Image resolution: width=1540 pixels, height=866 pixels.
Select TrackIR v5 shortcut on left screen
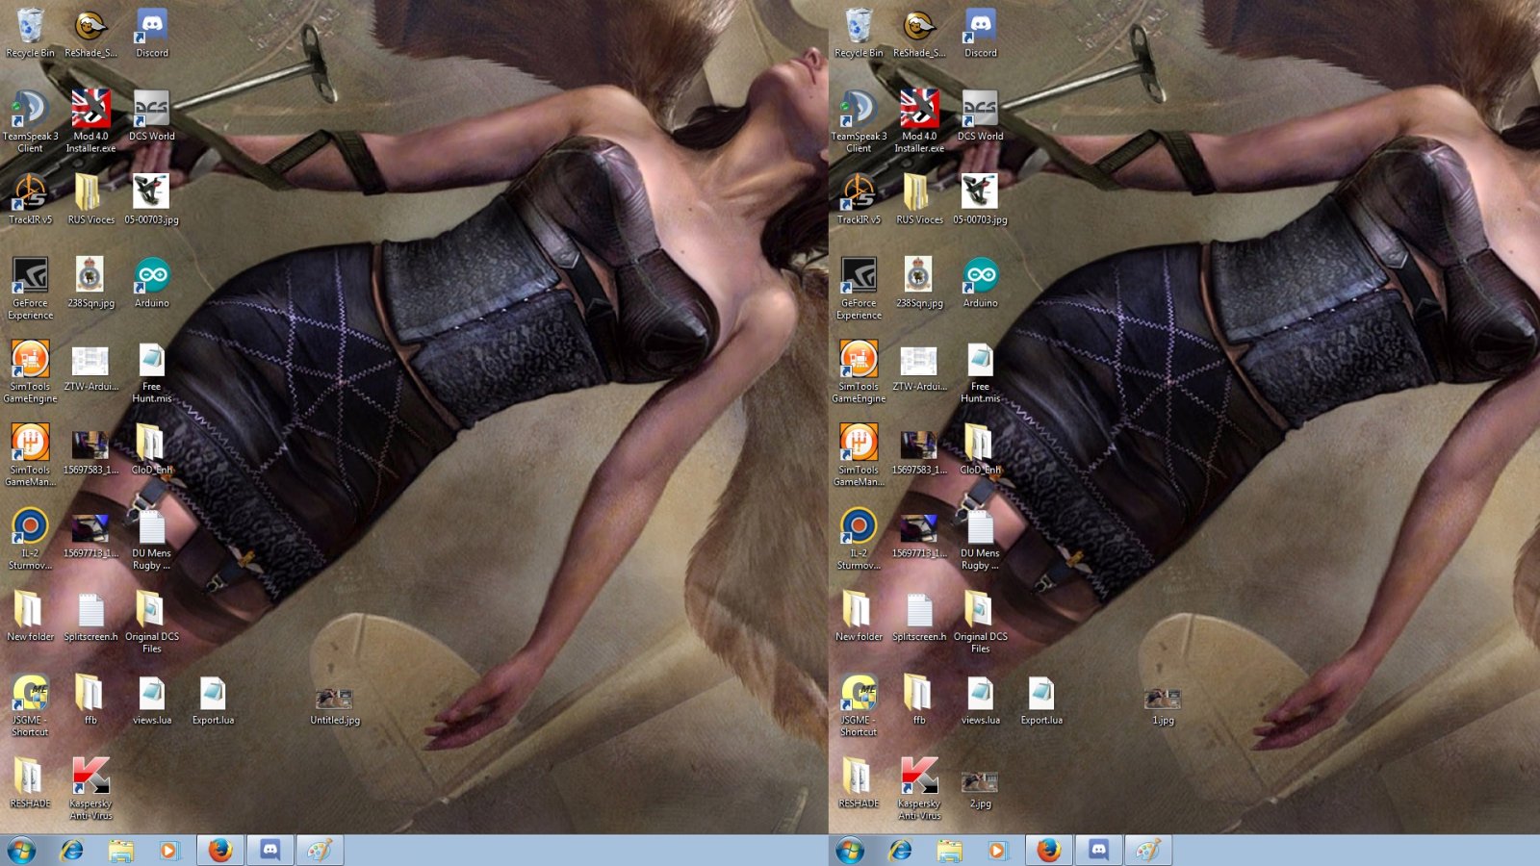click(x=30, y=200)
